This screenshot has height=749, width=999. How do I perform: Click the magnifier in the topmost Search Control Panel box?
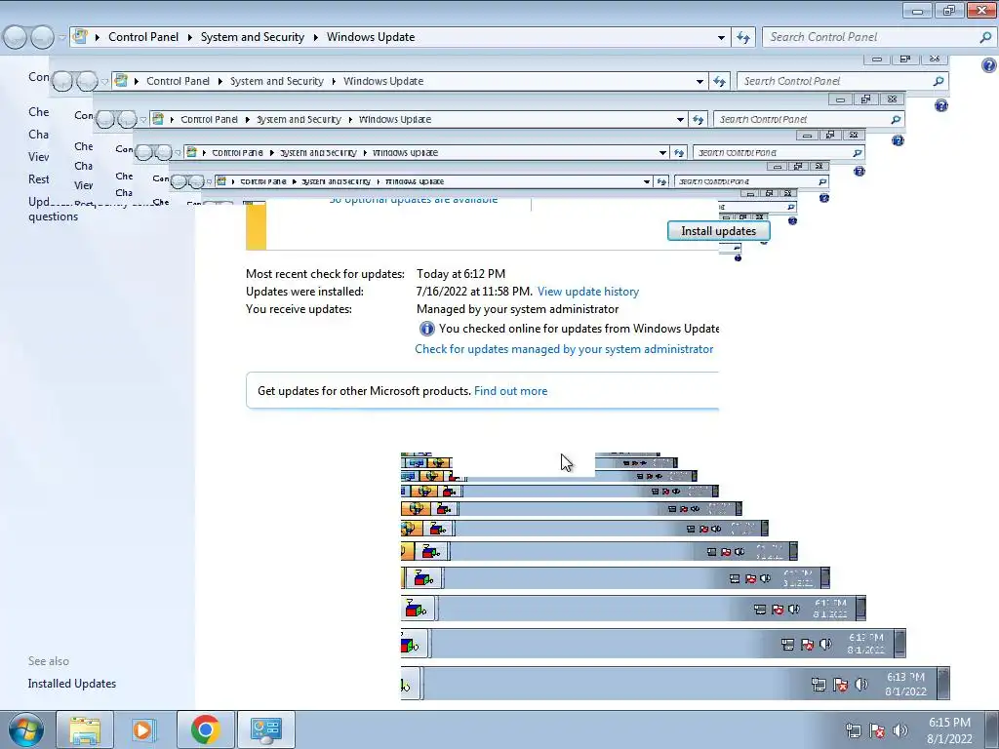point(985,37)
